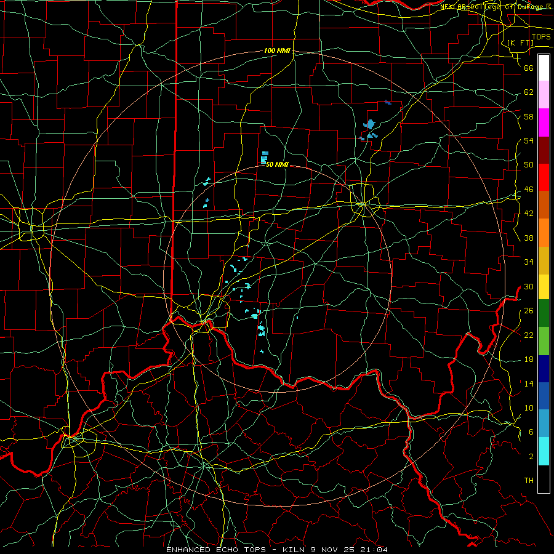Click the '38' legend value
Screen dimensions: 554x554
click(x=529, y=238)
